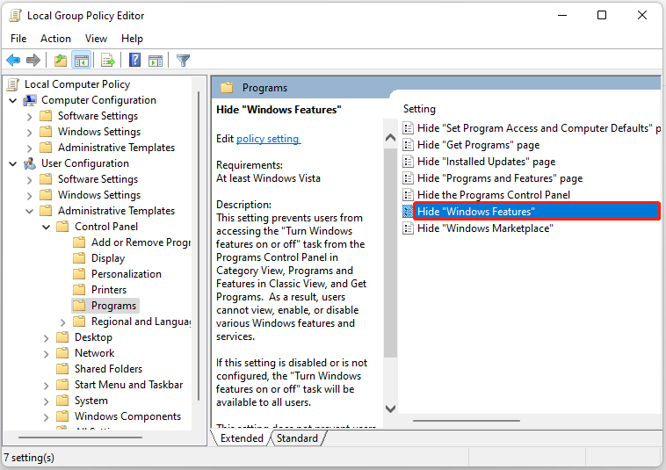Expand the Windows Components node
666x470 pixels.
(x=46, y=416)
